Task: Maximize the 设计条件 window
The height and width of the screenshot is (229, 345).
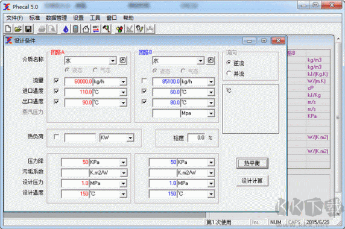Action: tap(264, 41)
